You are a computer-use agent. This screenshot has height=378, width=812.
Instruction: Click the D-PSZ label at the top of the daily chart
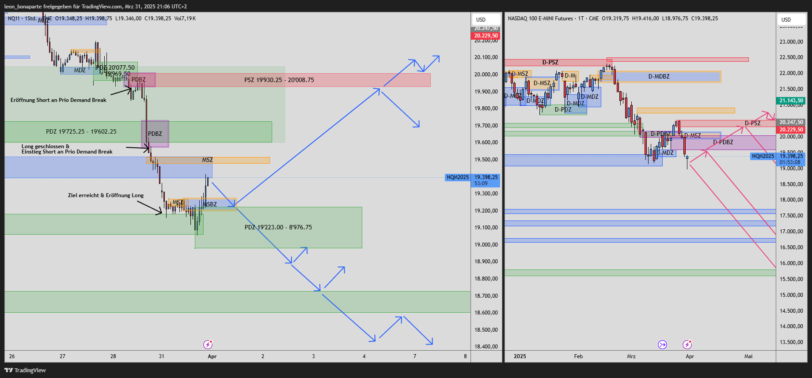tap(550, 62)
